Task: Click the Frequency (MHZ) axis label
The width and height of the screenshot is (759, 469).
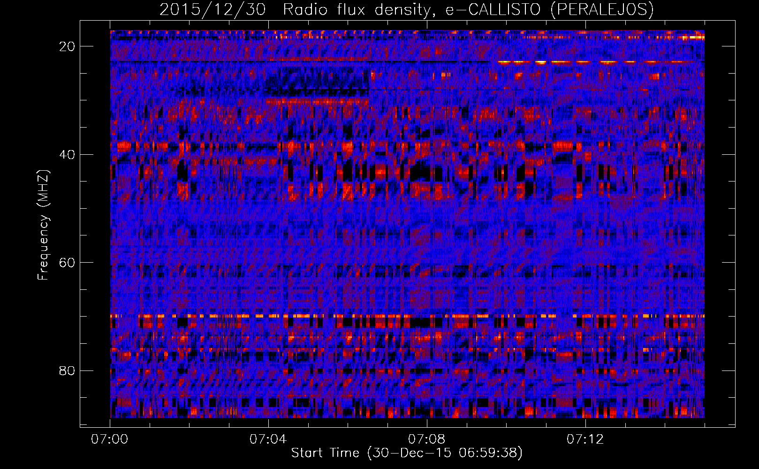Action: [x=43, y=225]
